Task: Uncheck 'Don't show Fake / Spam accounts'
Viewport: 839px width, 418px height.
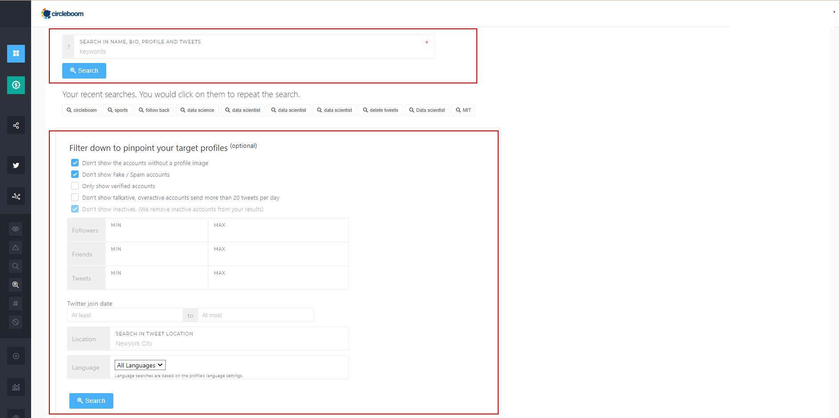Action: 75,174
